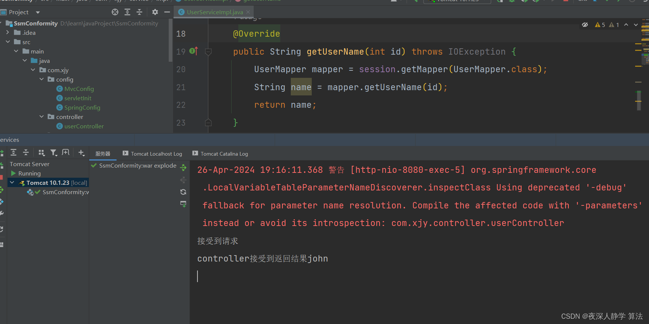Screen dimensions: 649x324
Task: Toggle reader mode eye icon in editor
Action: 585,25
